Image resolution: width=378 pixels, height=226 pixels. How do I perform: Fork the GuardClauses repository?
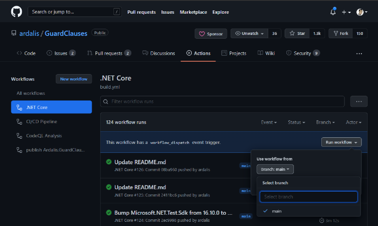coord(341,33)
